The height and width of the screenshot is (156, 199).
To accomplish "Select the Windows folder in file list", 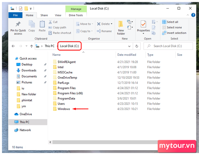I will (x=64, y=109).
